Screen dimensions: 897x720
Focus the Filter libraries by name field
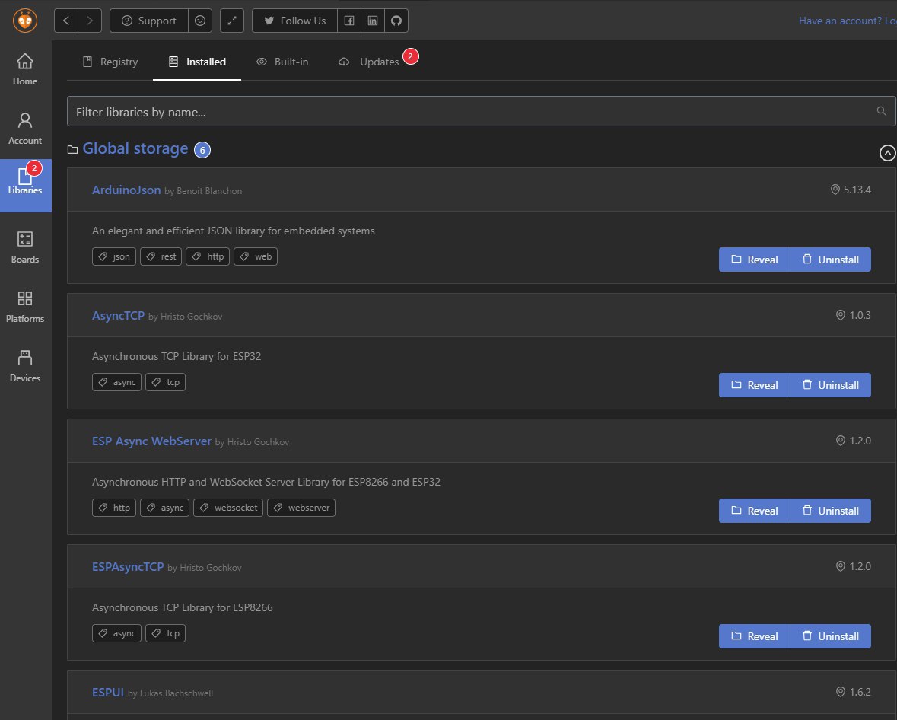tap(481, 111)
